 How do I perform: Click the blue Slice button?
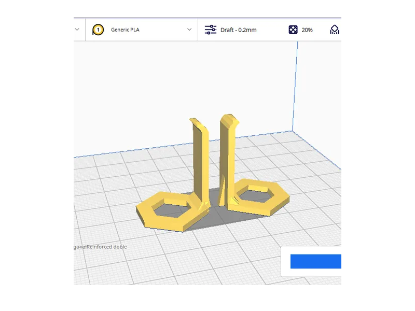pos(316,261)
